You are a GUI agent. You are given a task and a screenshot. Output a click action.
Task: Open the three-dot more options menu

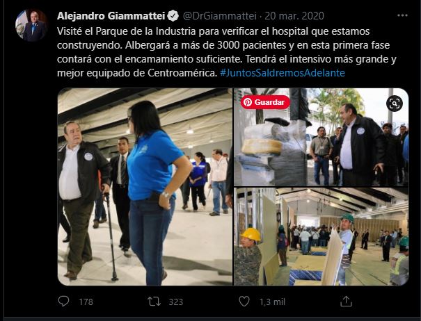pos(402,15)
